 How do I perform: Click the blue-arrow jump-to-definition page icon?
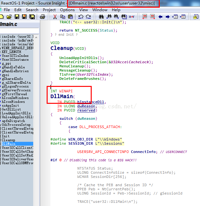[x=175, y=17]
